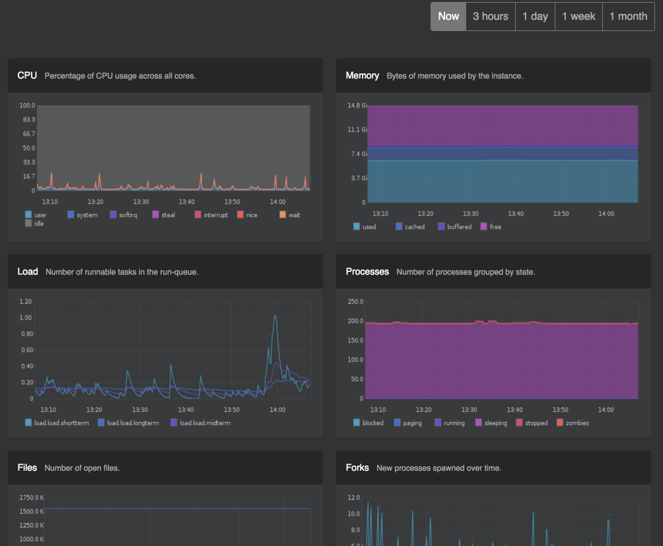This screenshot has width=663, height=546.
Task: Click the Processes panel title
Action: pyautogui.click(x=367, y=271)
